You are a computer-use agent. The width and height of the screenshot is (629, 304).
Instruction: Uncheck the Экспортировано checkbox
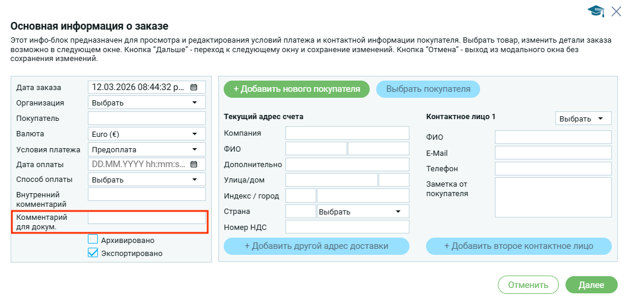coord(93,252)
